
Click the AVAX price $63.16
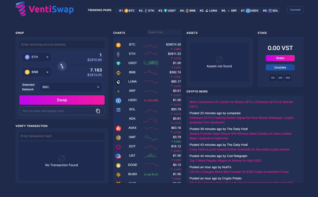(x=176, y=128)
